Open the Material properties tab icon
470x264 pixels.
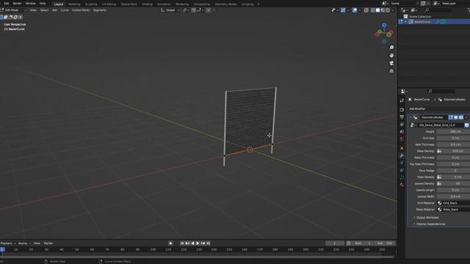402,185
